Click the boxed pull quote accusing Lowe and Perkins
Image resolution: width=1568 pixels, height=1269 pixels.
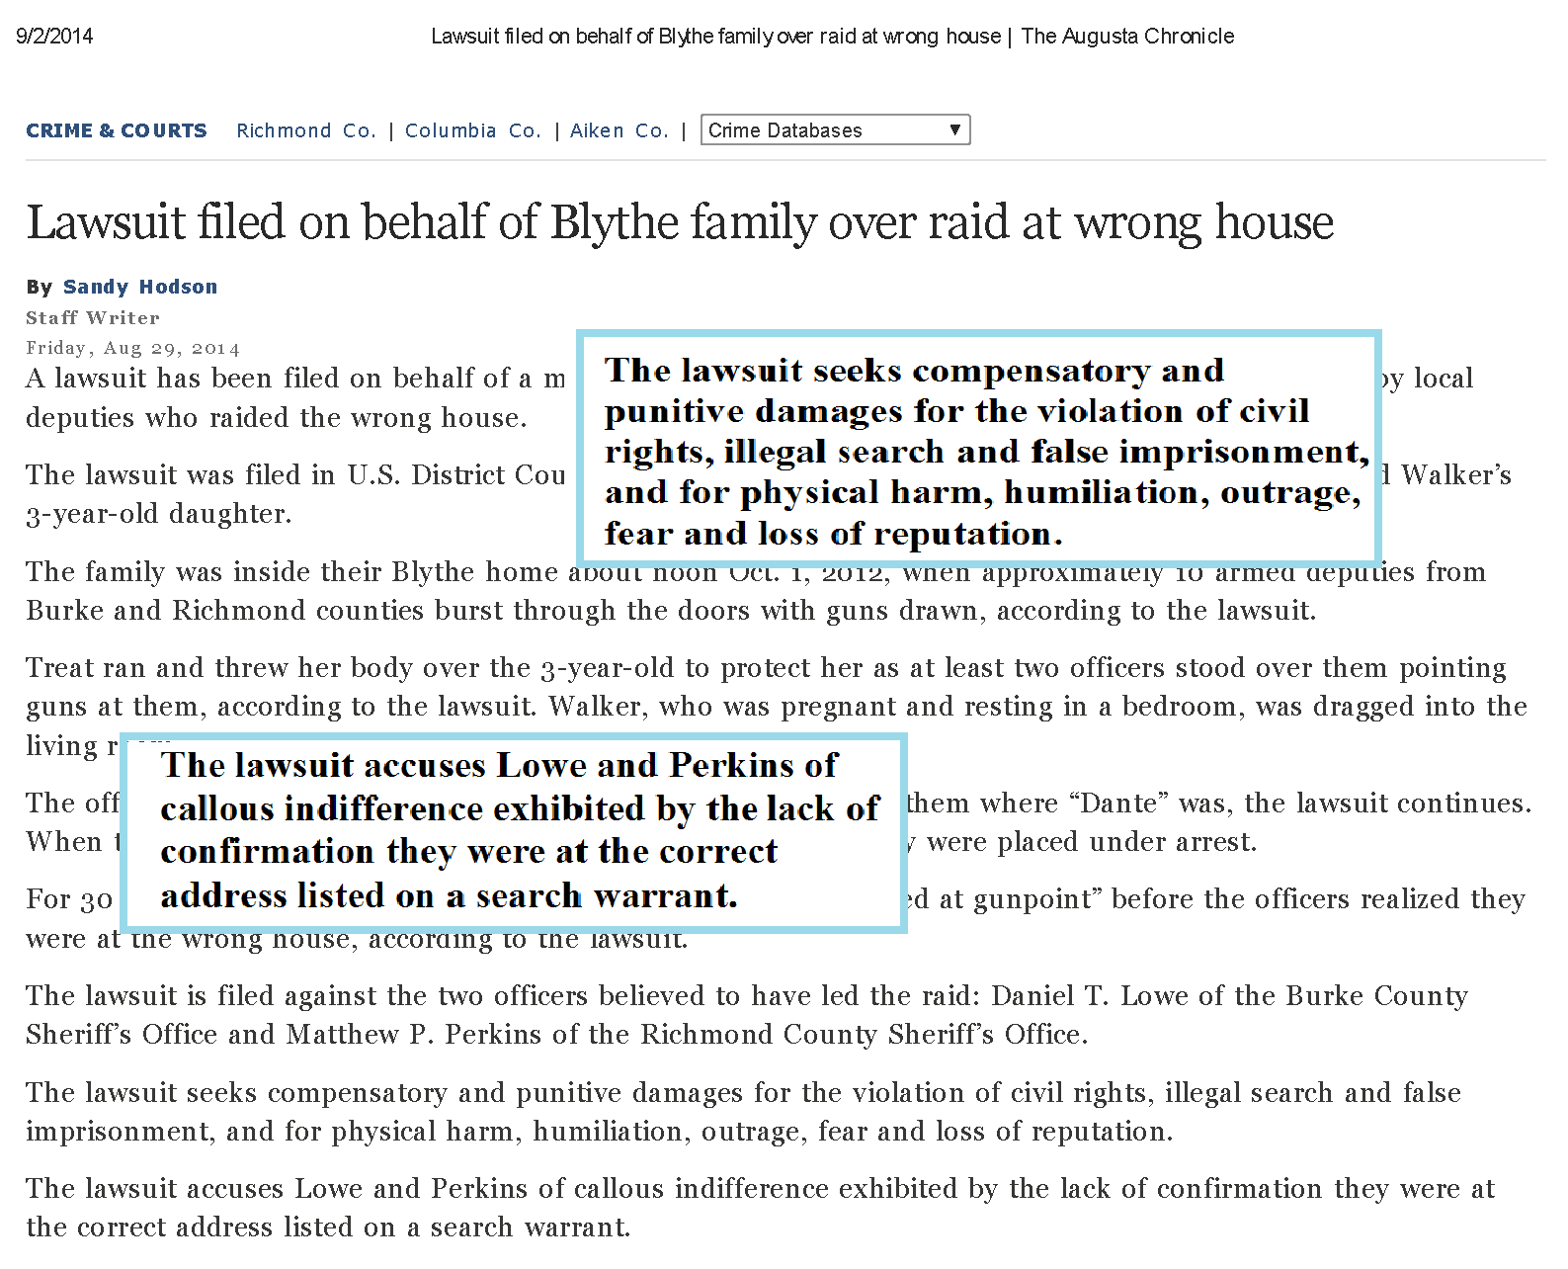(514, 830)
